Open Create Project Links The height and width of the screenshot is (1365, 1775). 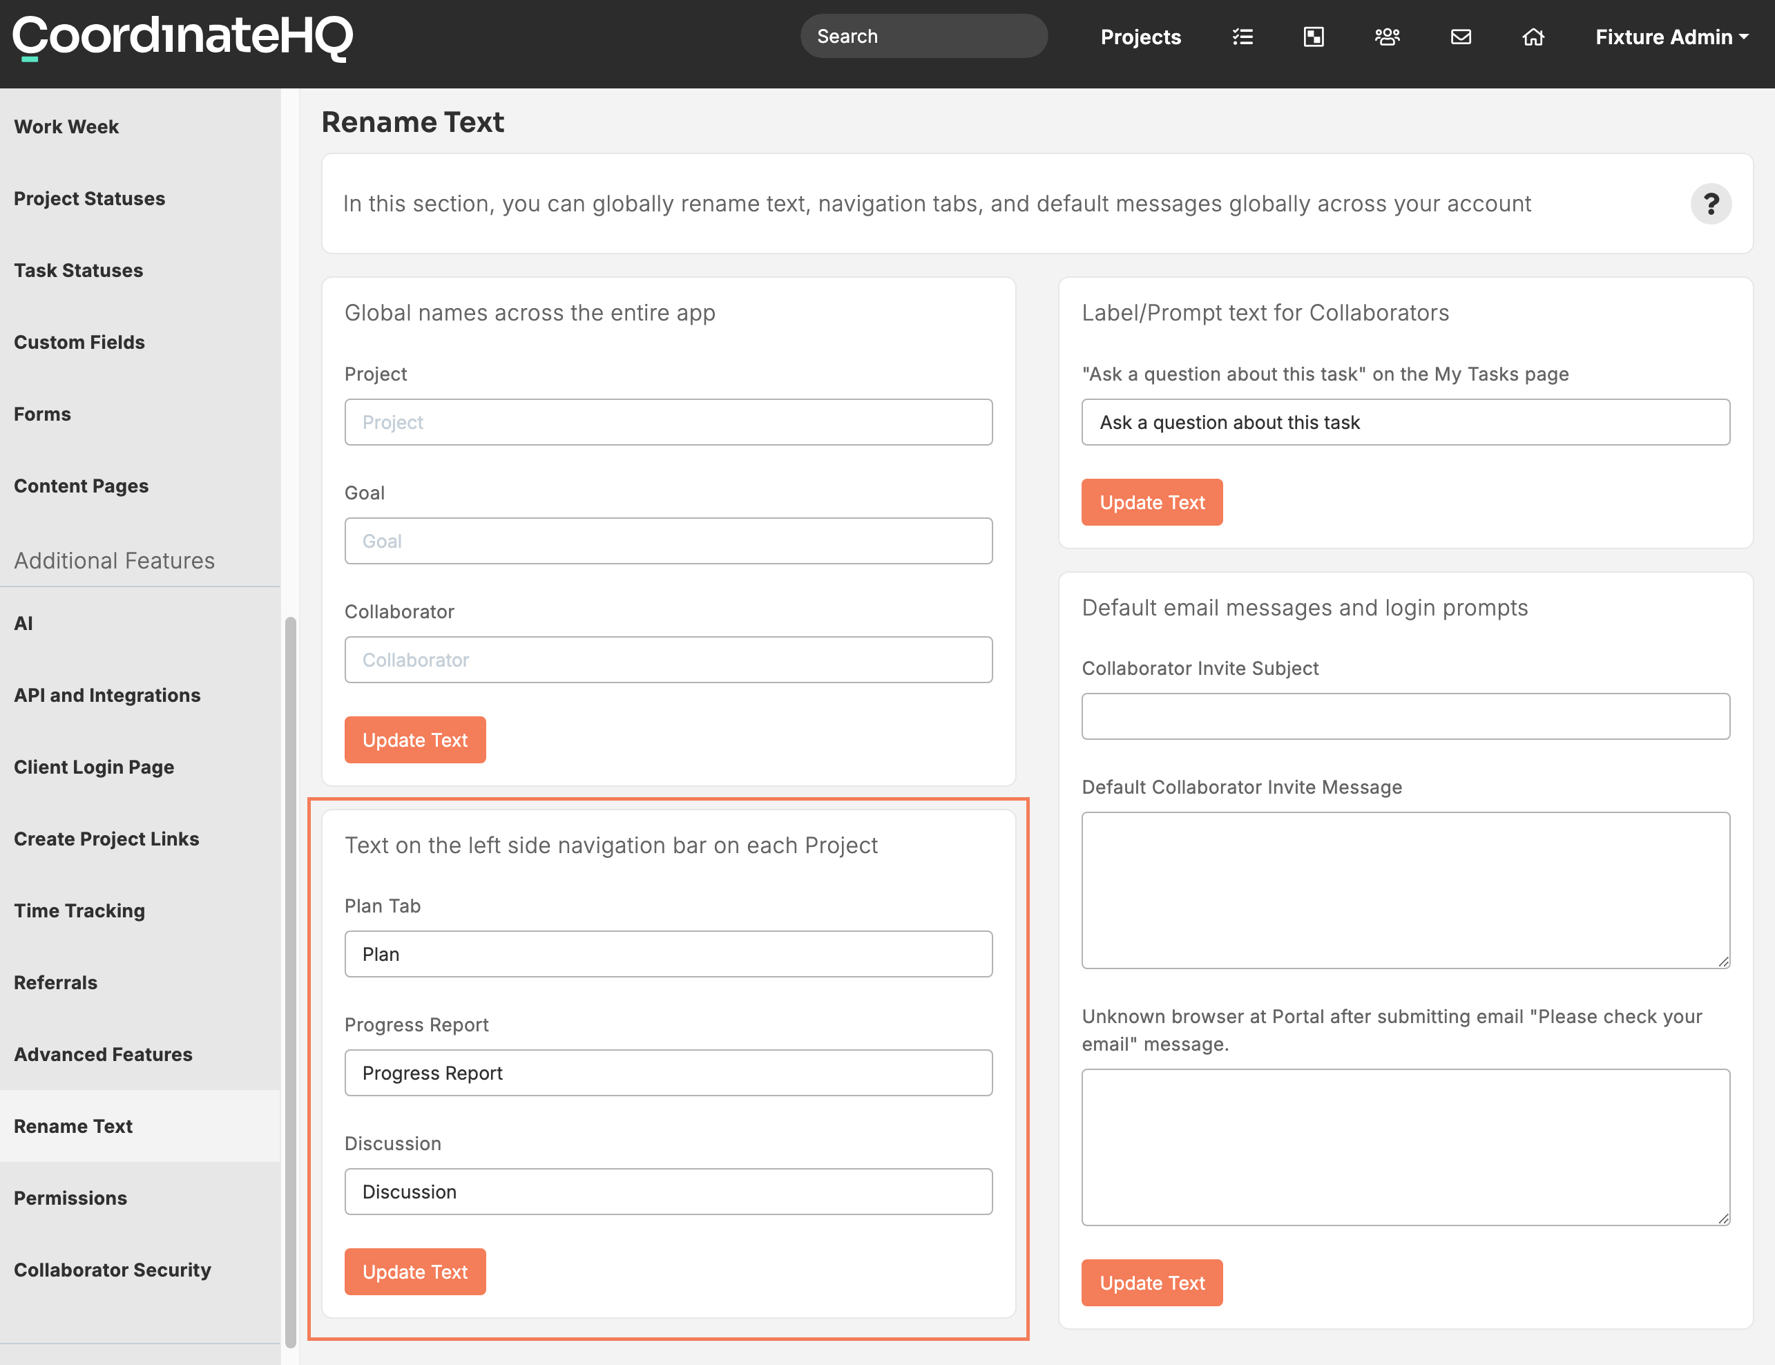pyautogui.click(x=140, y=839)
